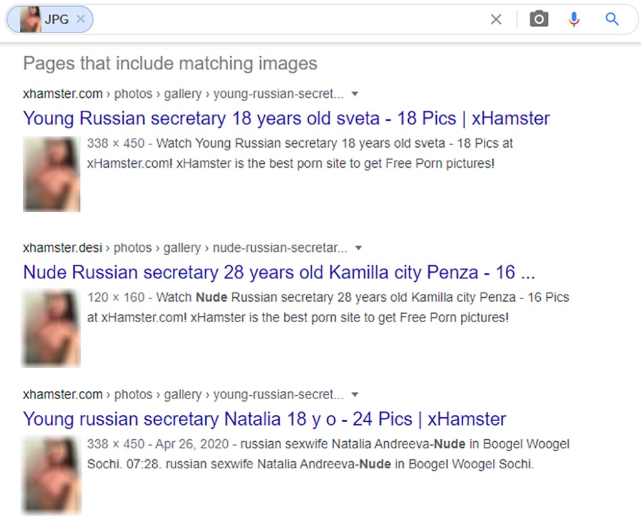This screenshot has width=641, height=530.
Task: Click the xhamster.com breadcrumb text of the first result
Action: click(x=63, y=93)
